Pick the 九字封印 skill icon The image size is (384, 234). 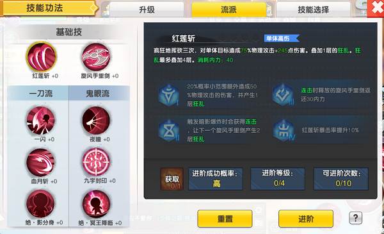point(97,162)
